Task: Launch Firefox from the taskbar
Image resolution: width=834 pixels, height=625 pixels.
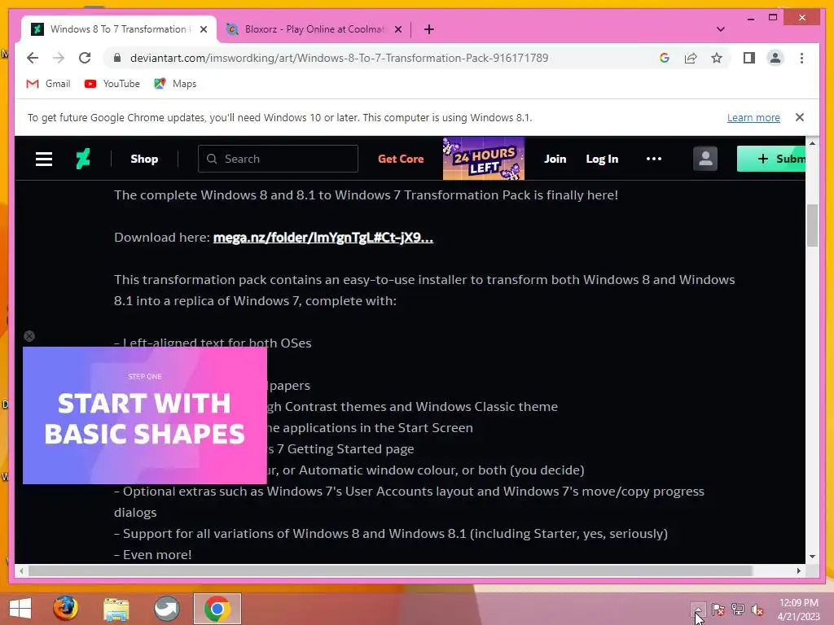Action: click(x=65, y=609)
